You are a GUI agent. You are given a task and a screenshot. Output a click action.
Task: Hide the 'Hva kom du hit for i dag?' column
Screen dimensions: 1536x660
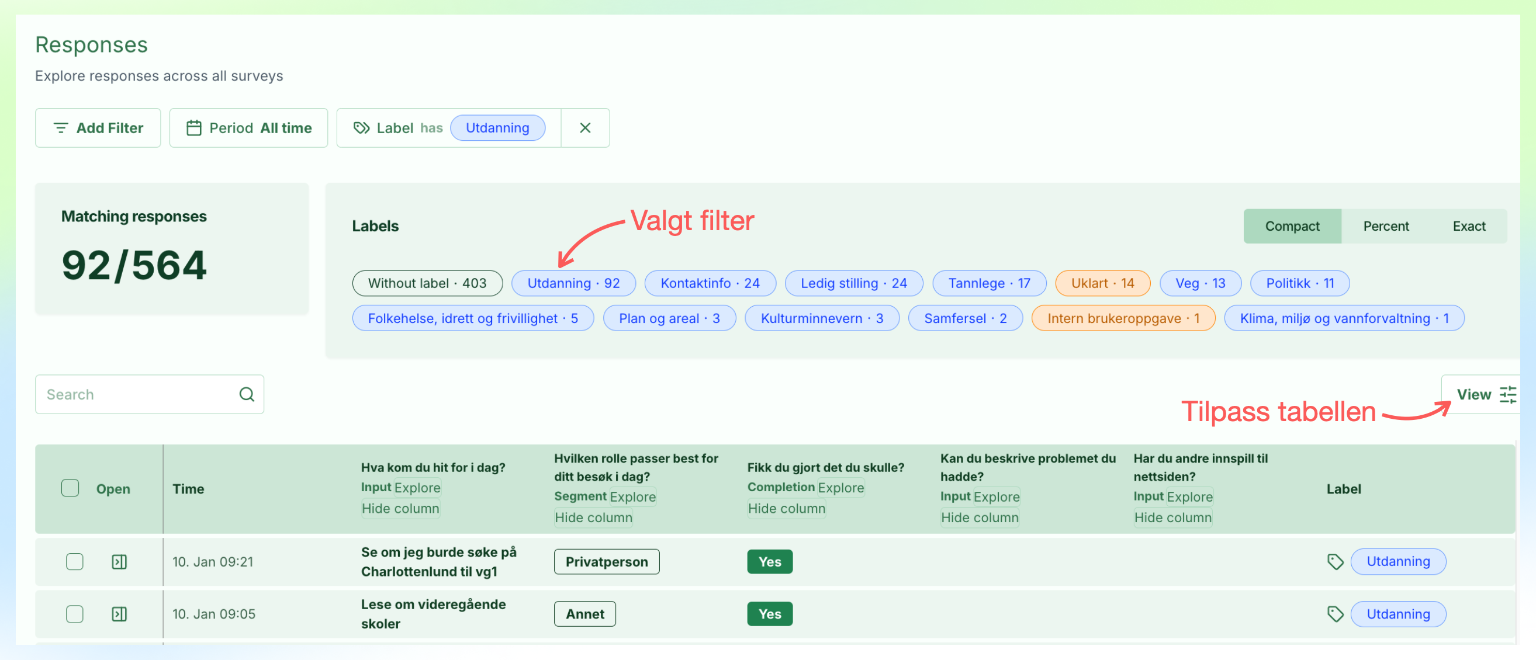point(400,509)
